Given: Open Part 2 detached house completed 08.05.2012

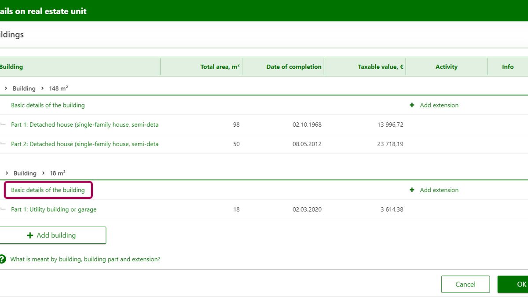Looking at the screenshot, I should [x=84, y=144].
